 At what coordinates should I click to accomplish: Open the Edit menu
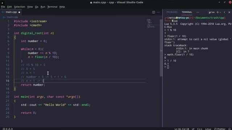pos(9,7)
